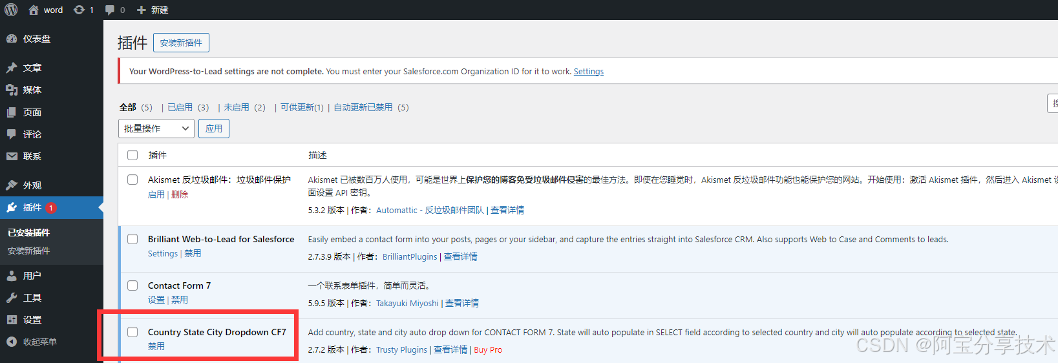Click the 评论 sidebar comment icon
This screenshot has width=1058, height=363.
(x=12, y=134)
